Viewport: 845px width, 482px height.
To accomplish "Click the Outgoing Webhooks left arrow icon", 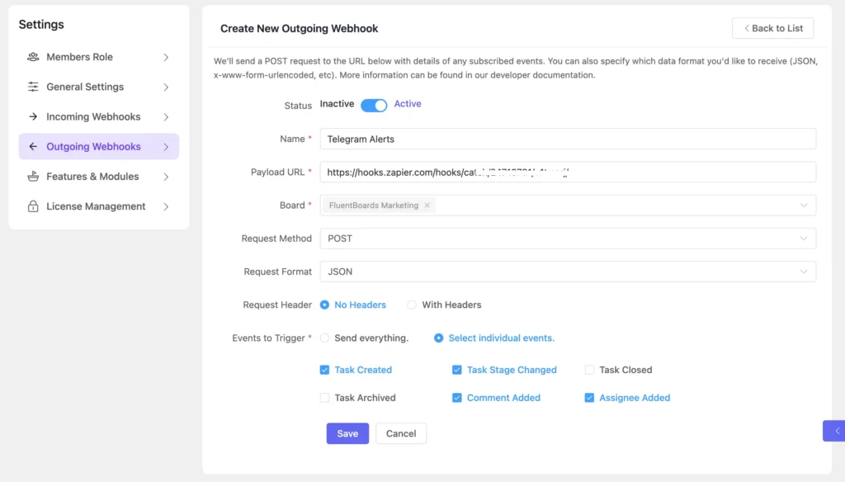I will tap(33, 147).
